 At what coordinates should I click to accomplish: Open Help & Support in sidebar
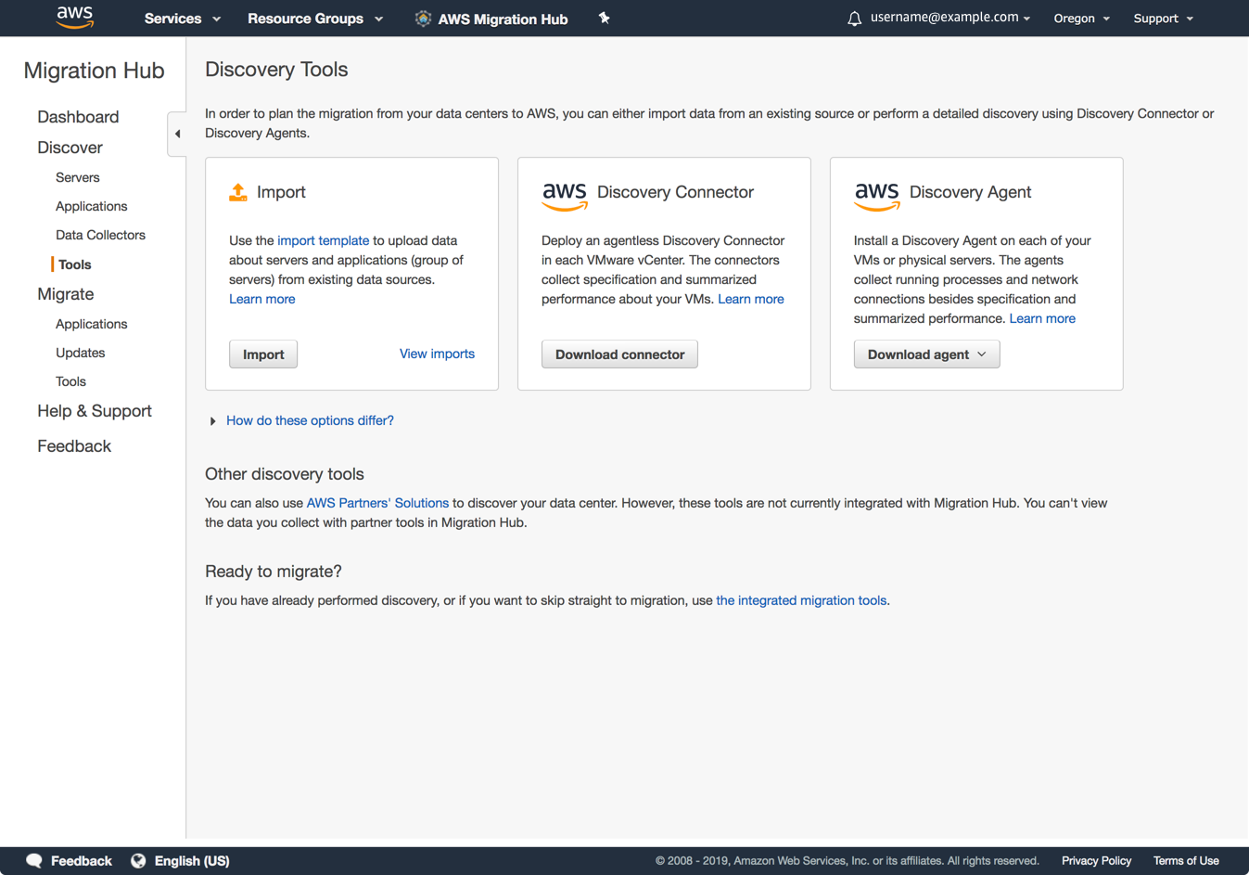(x=95, y=411)
